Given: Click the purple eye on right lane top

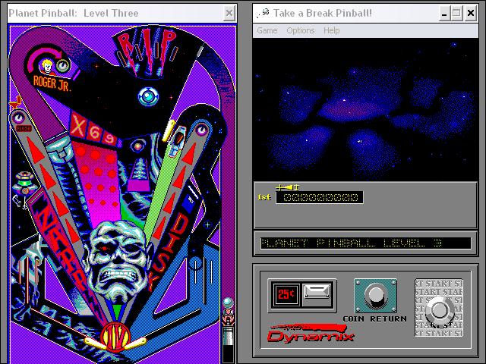Looking at the screenshot, I should pos(201,129).
